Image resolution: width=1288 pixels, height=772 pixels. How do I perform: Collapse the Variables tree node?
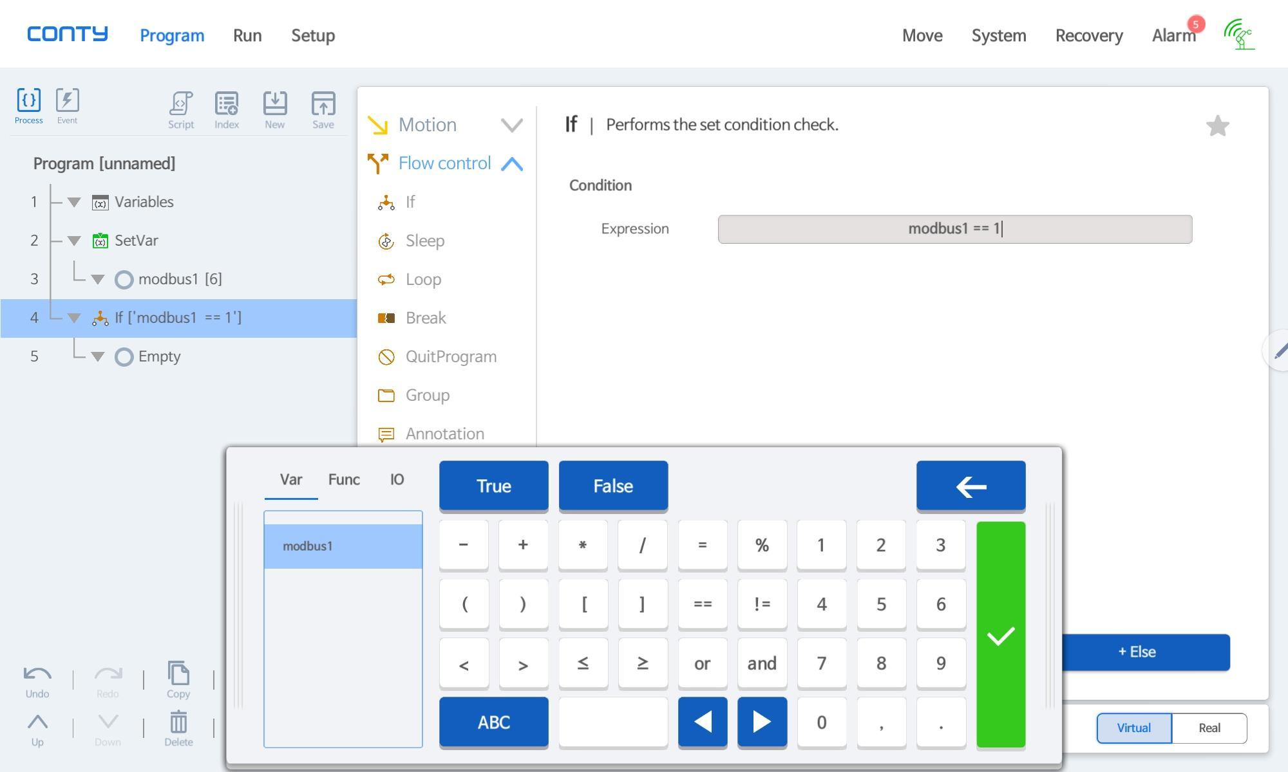coord(74,202)
